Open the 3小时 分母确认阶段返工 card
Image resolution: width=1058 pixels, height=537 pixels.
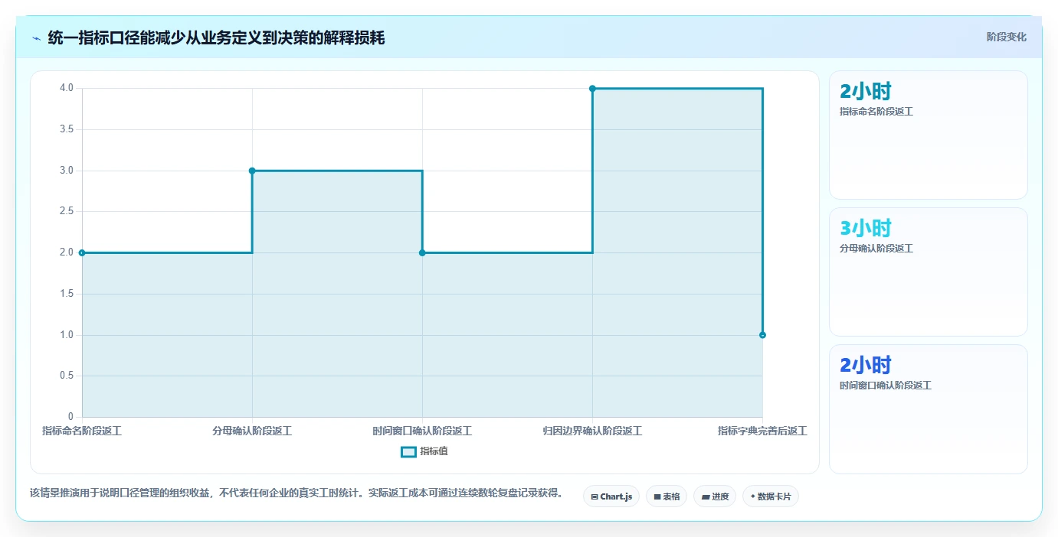(x=928, y=272)
